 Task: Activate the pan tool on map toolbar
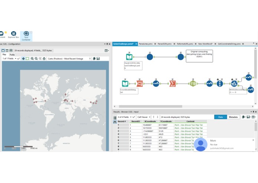coord(23,59)
